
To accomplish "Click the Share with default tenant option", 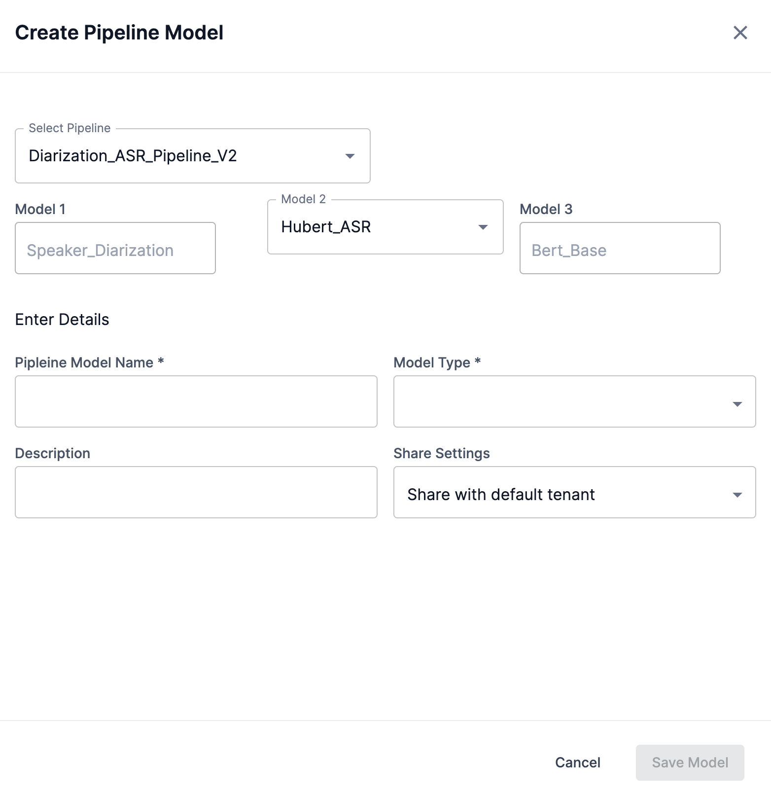I will [501, 494].
